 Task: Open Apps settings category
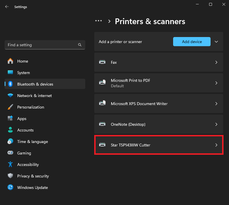[45, 119]
